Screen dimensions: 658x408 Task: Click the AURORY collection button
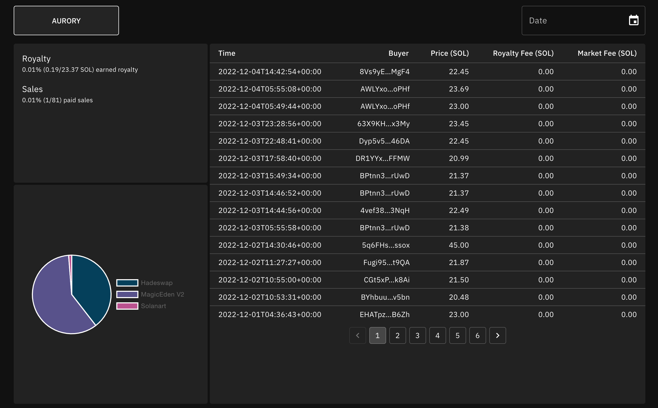pyautogui.click(x=66, y=21)
